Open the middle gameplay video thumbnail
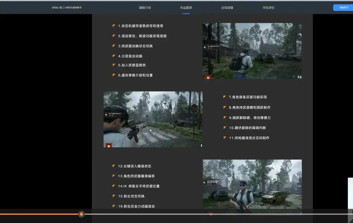 (153, 119)
